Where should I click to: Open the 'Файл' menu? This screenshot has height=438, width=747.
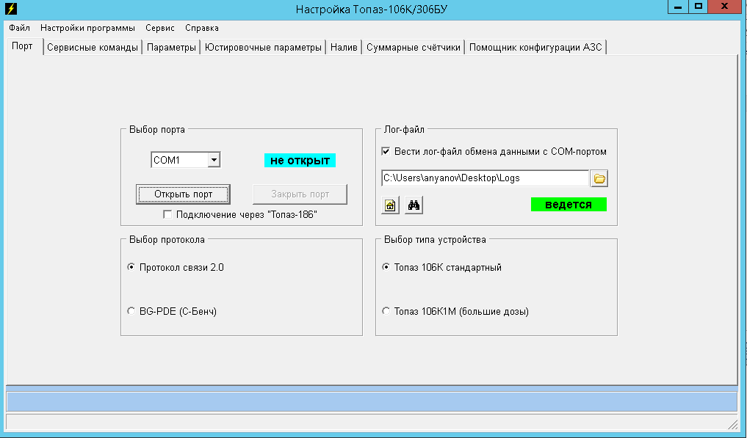point(19,28)
